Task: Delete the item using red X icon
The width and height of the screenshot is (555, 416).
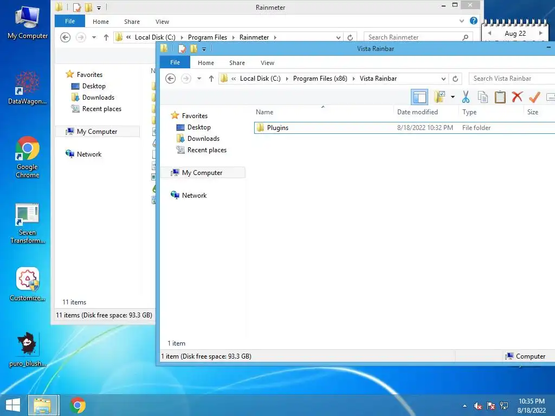Action: click(x=517, y=96)
